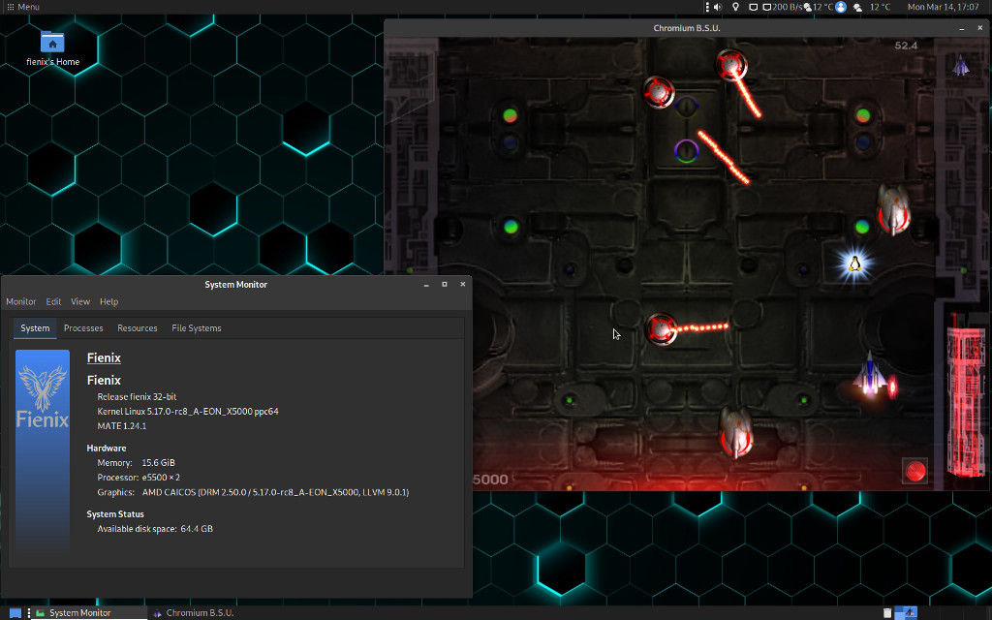Select the System tab
Image resolution: width=992 pixels, height=620 pixels.
coord(35,328)
